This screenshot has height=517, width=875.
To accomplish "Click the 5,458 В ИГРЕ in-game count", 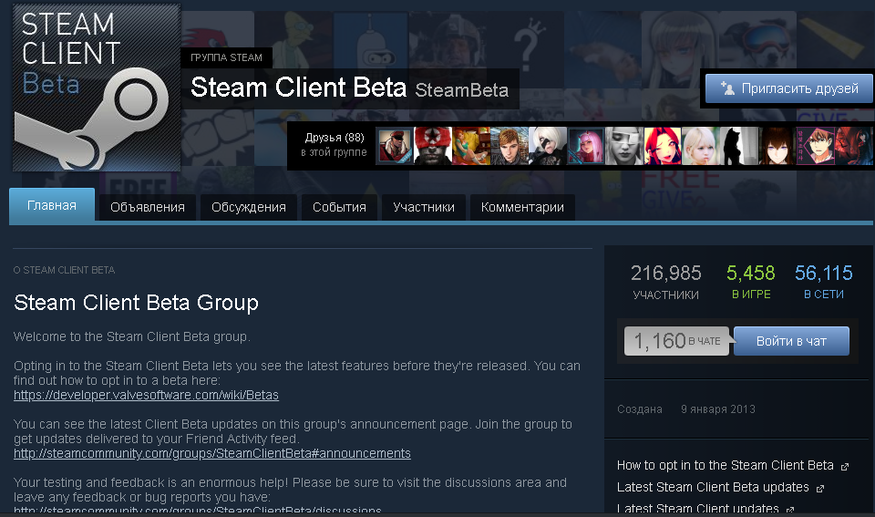I will tap(750, 282).
